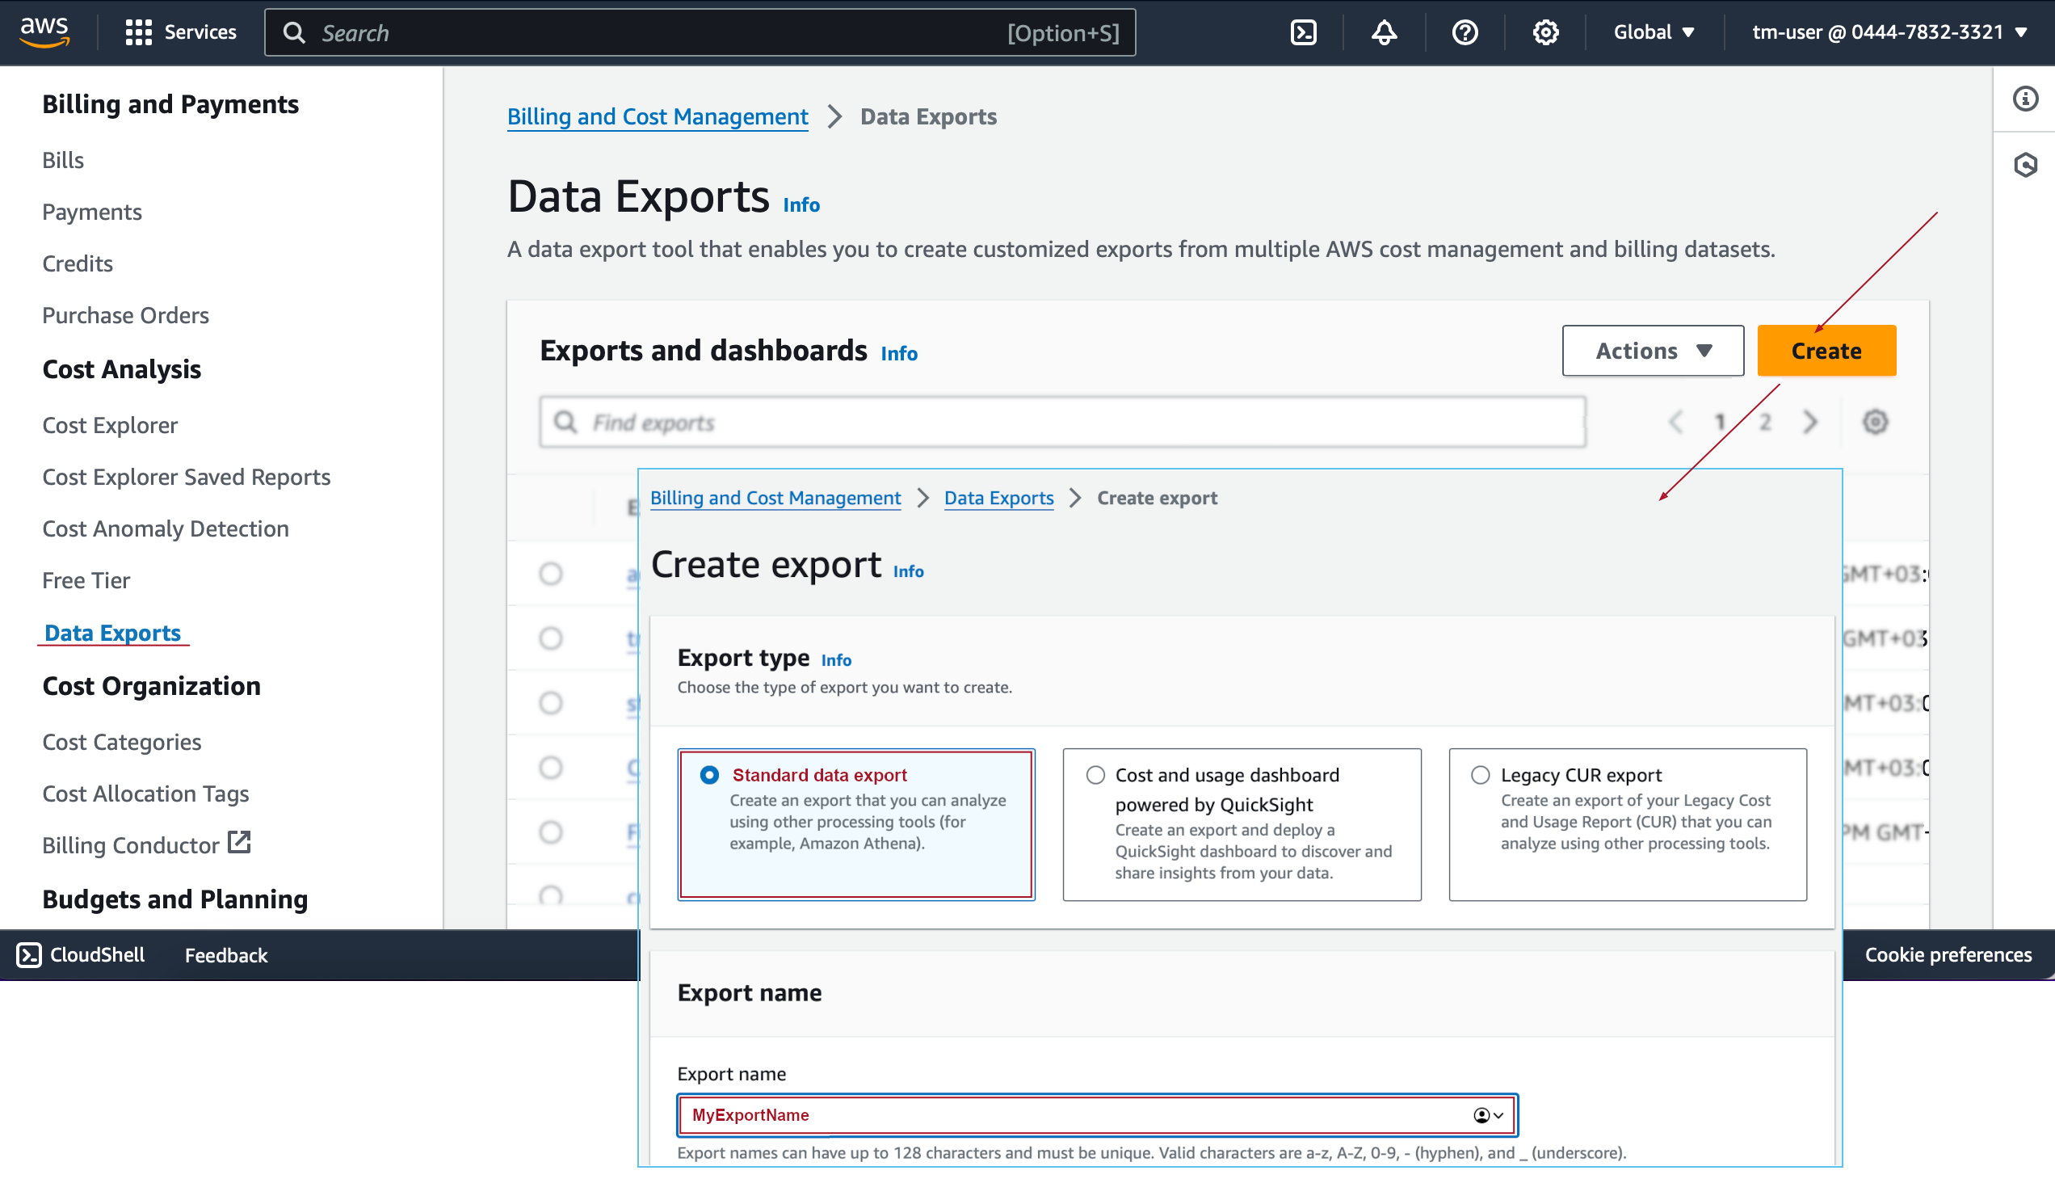
Task: Open Cost Explorer Saved Reports
Action: [186, 478]
